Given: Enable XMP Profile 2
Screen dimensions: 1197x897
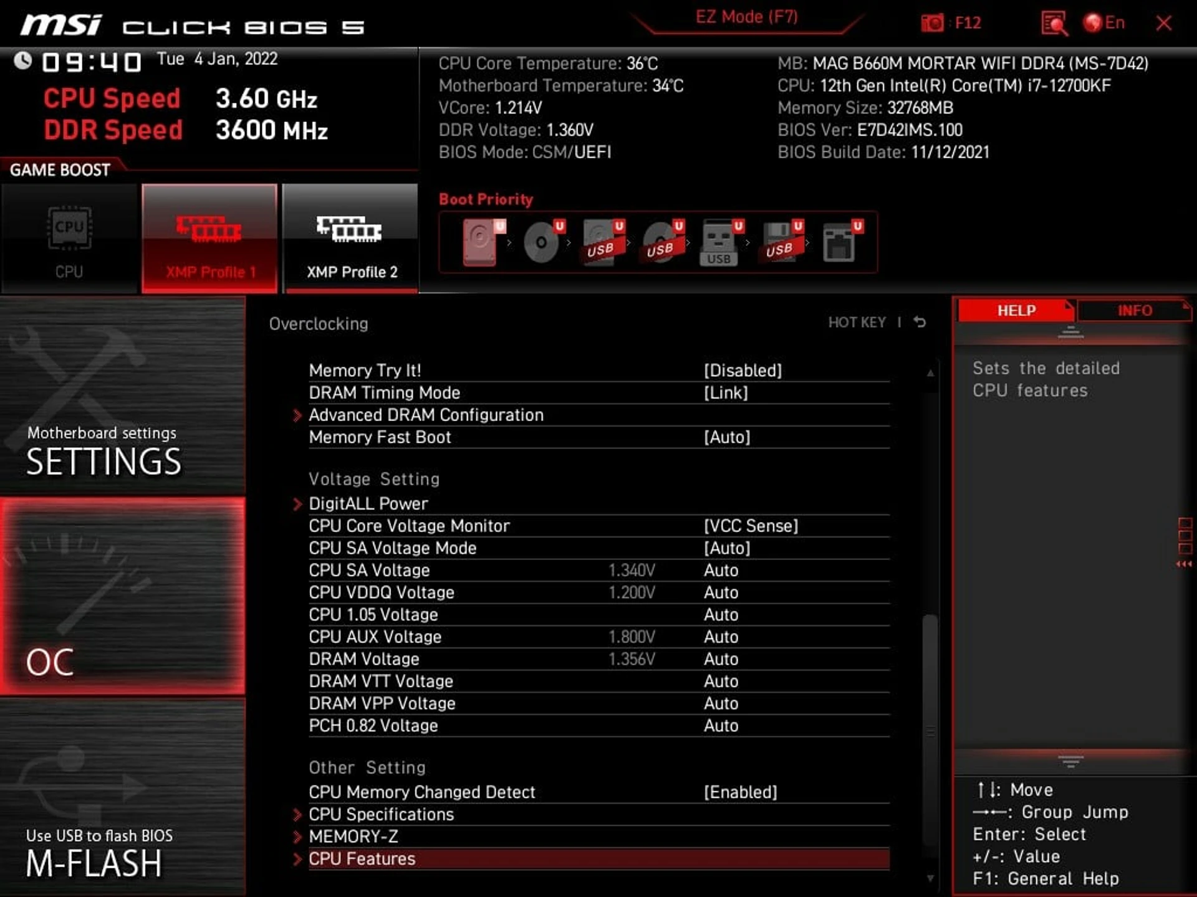Looking at the screenshot, I should pyautogui.click(x=350, y=238).
